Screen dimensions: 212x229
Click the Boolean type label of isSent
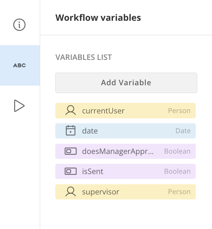point(177,172)
